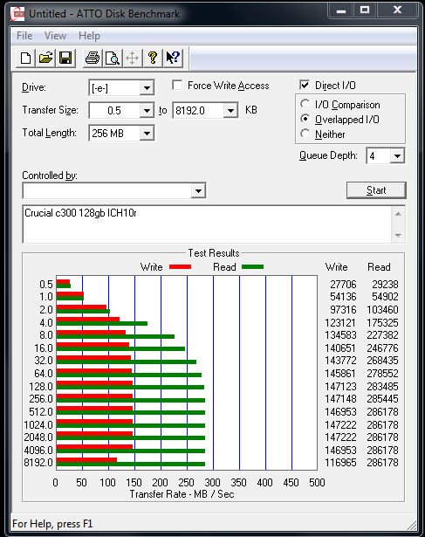Select the I/O Comparison radio button

click(x=305, y=104)
